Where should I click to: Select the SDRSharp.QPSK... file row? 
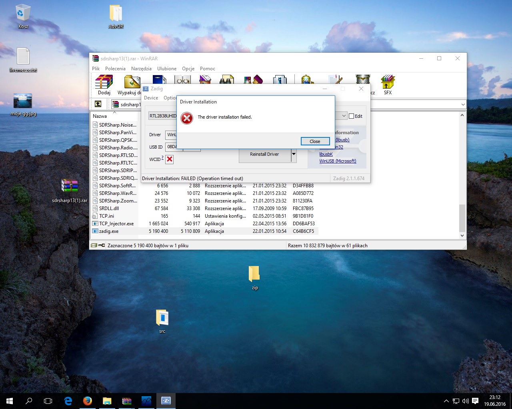115,140
